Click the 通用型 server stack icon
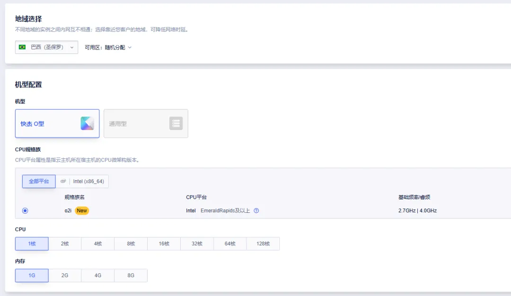This screenshot has width=511, height=296. [x=176, y=123]
